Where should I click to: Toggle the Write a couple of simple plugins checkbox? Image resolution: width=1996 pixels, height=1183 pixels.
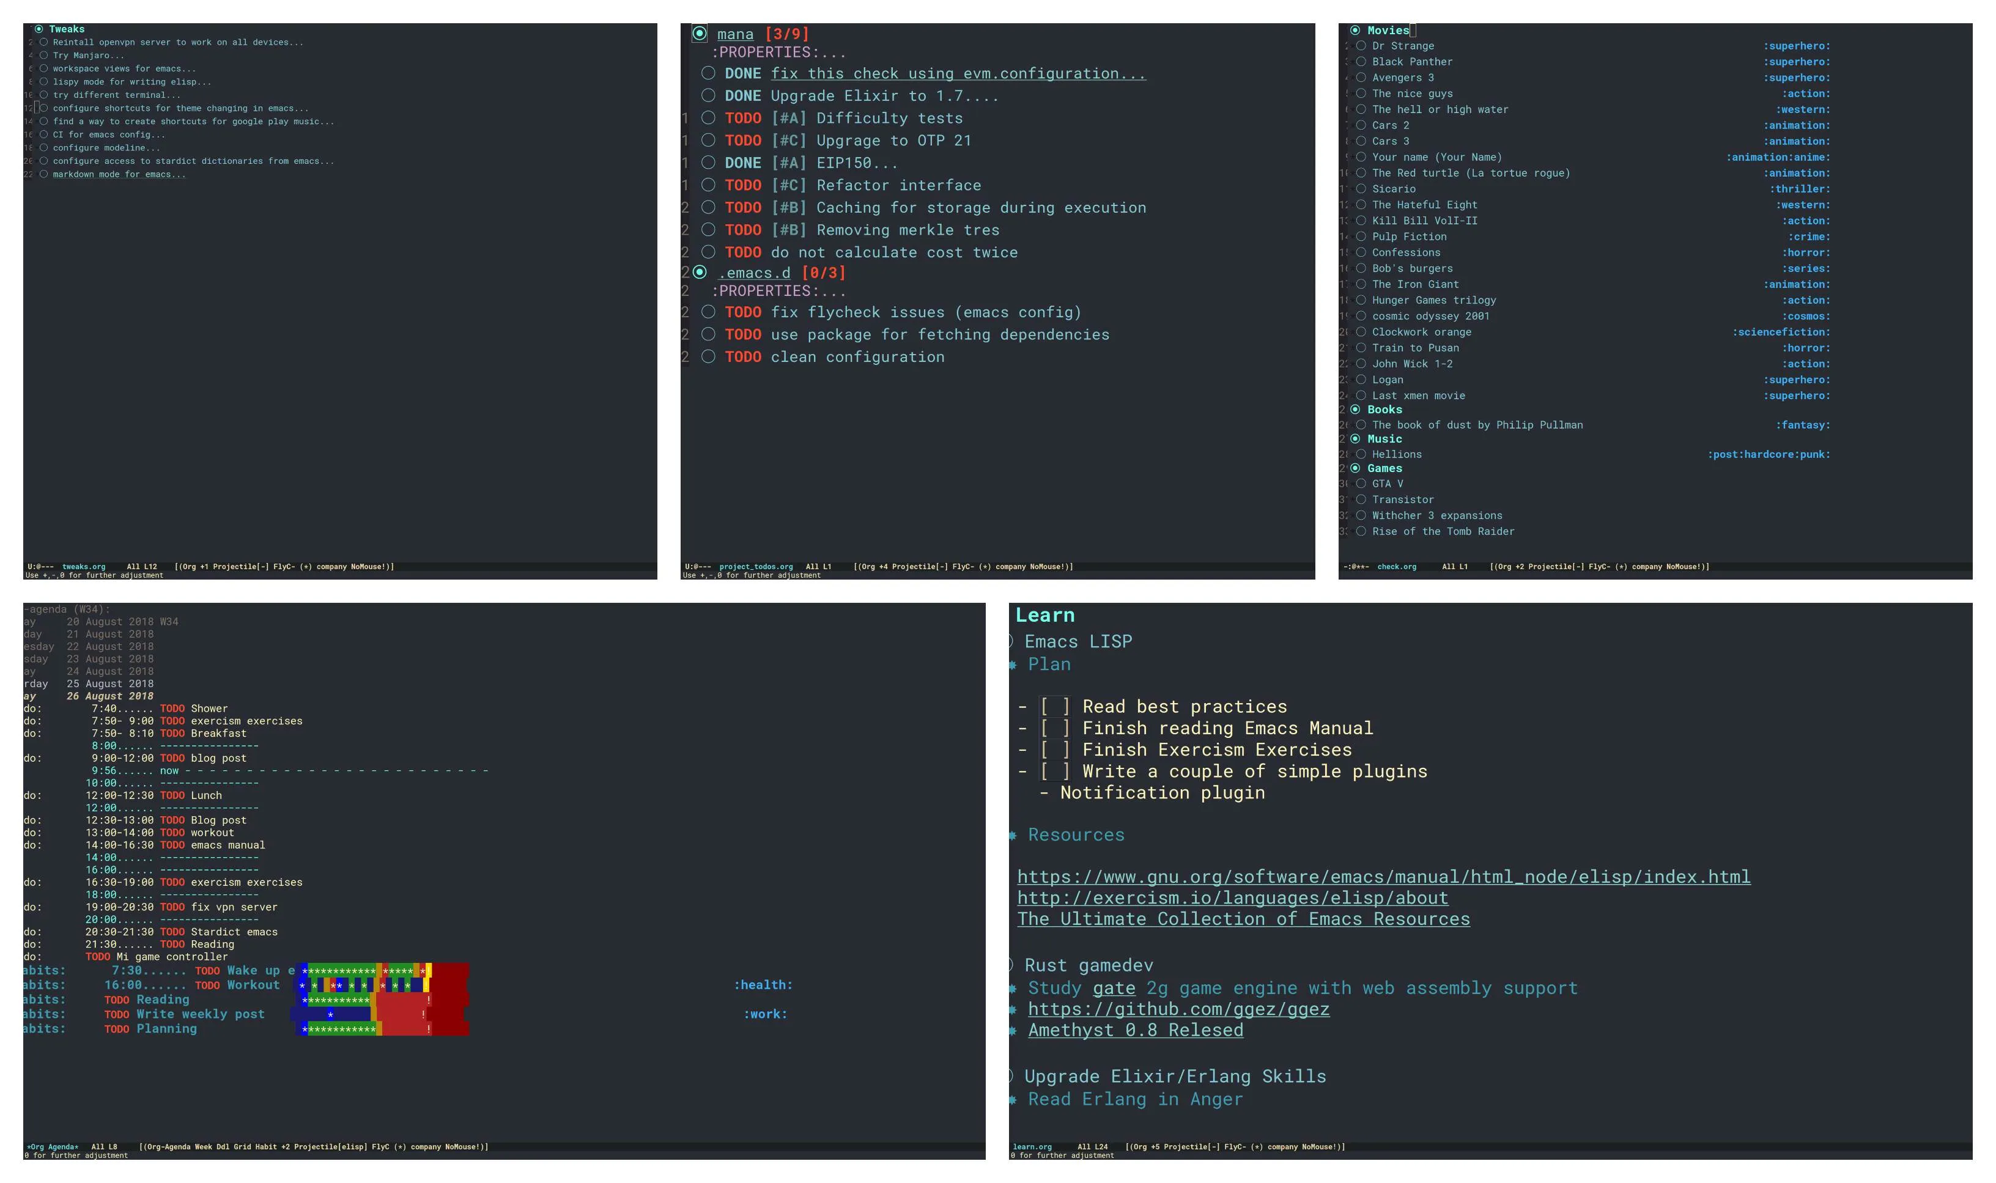(x=1055, y=772)
